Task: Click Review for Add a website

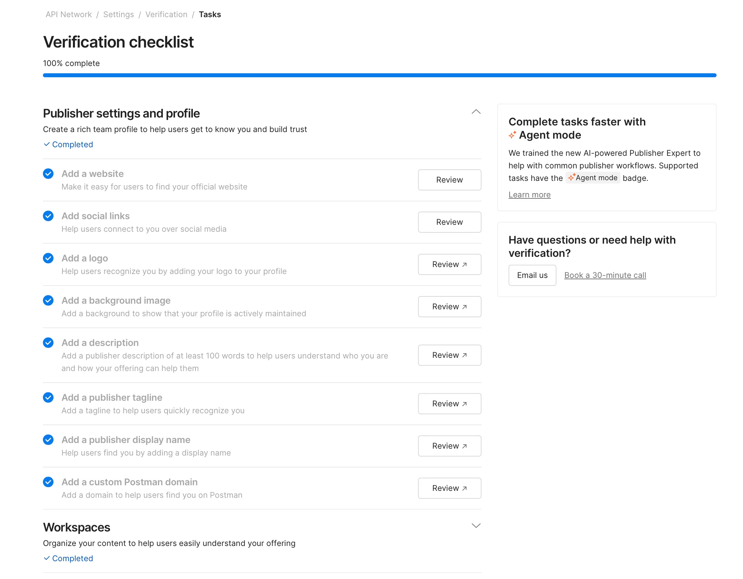Action: 449,180
